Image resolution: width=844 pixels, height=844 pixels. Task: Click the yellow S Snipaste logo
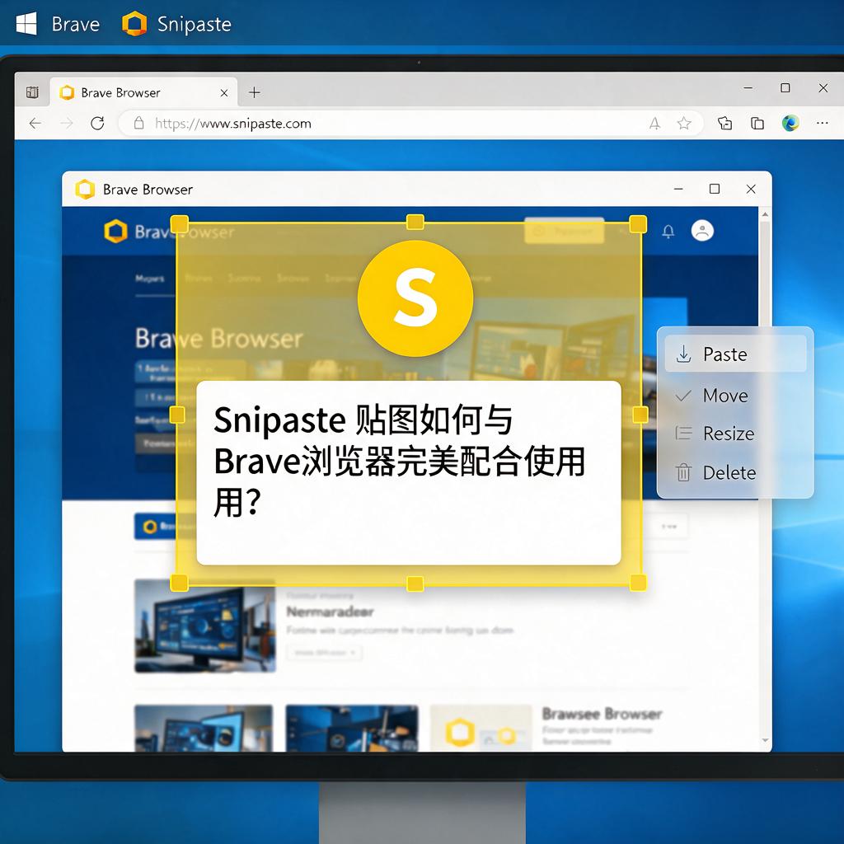[x=415, y=298]
